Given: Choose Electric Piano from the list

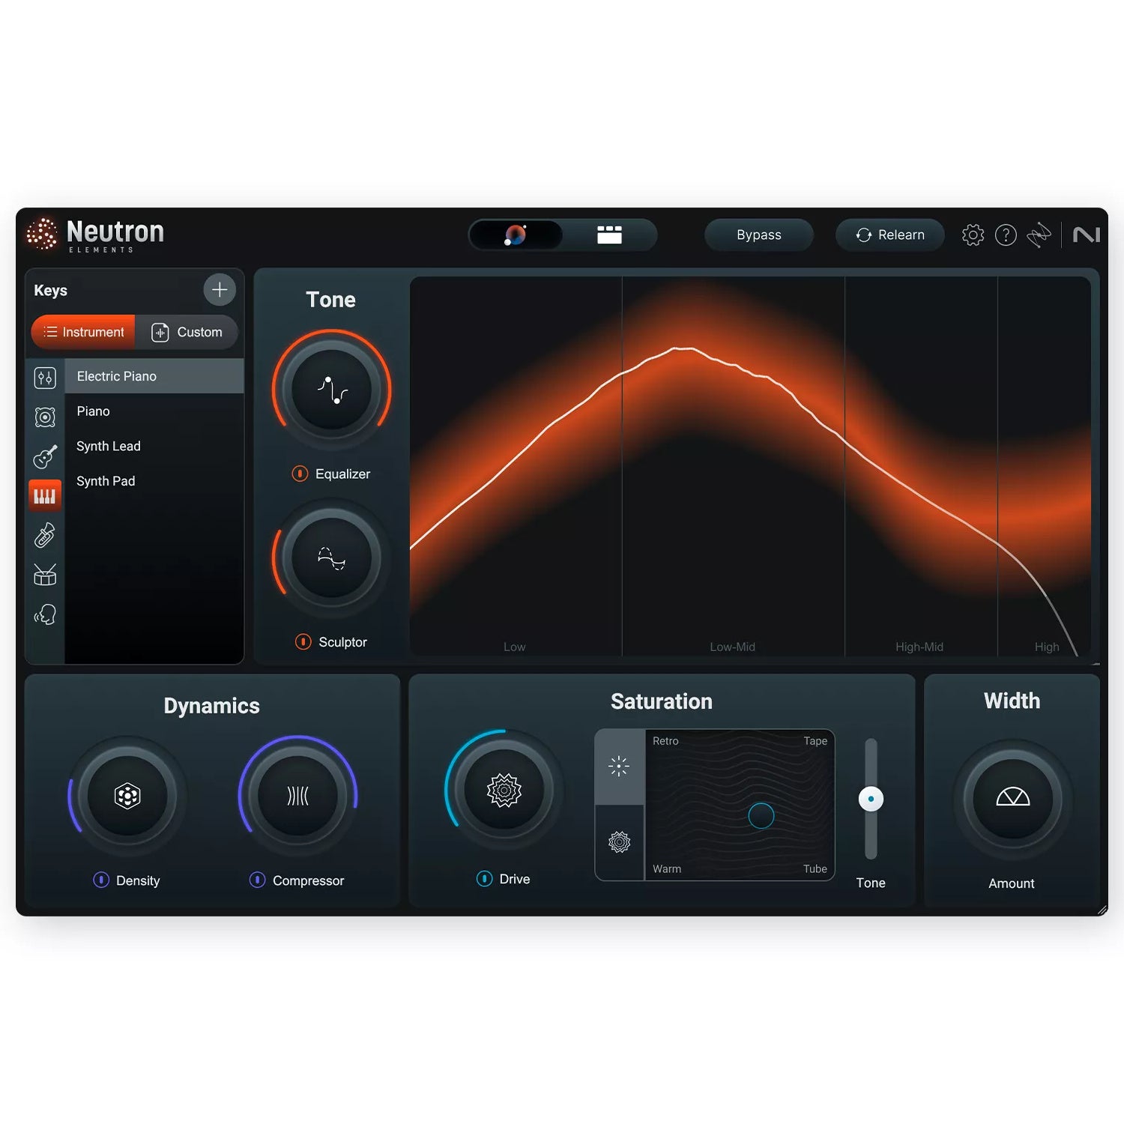Looking at the screenshot, I should [154, 376].
